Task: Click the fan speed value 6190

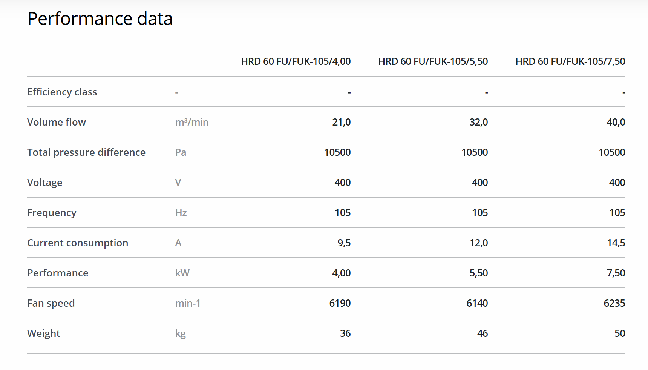Action: coord(340,303)
